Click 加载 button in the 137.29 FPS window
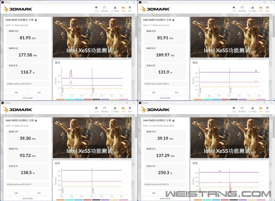Screen dimensions: 275x201 click(153, 193)
